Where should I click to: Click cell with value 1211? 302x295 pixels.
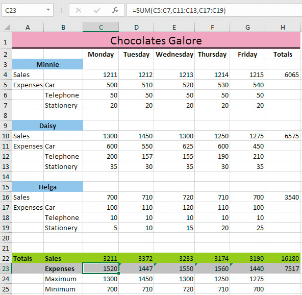pos(100,75)
